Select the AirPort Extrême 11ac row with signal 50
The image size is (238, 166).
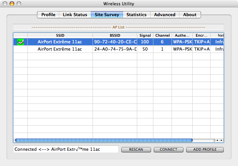[x=118, y=49]
